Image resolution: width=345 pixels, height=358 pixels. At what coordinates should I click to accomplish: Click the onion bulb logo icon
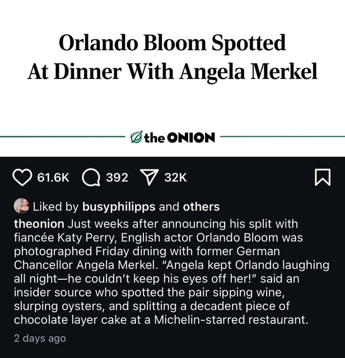(x=136, y=136)
